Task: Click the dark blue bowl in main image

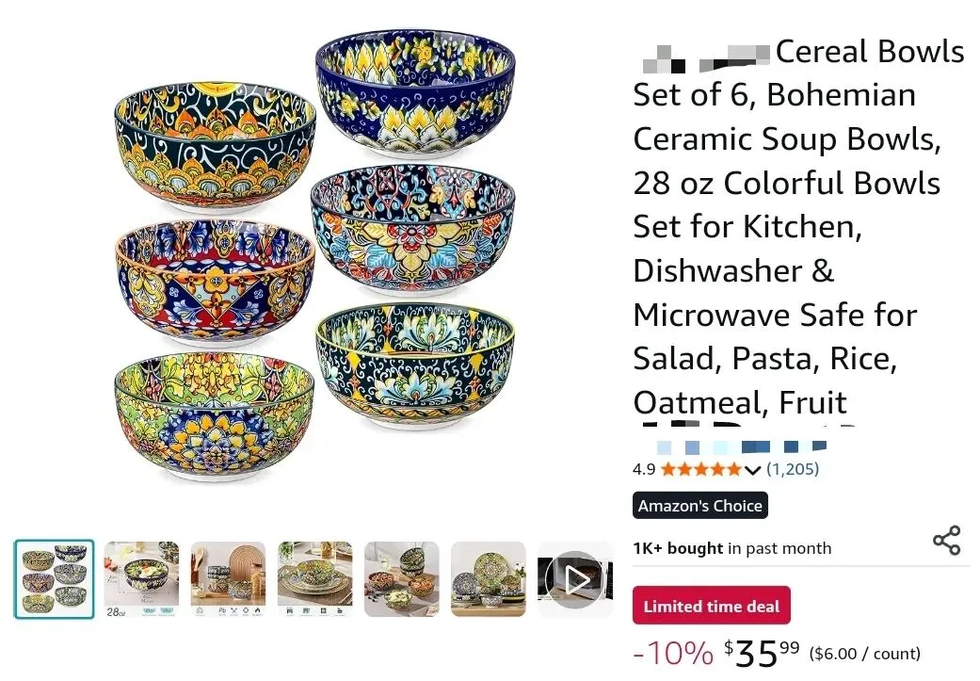Action: 415,90
